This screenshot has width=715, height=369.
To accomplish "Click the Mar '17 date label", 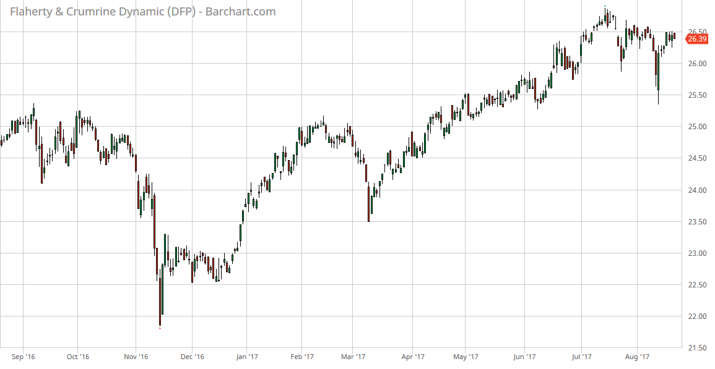I will 353,357.
